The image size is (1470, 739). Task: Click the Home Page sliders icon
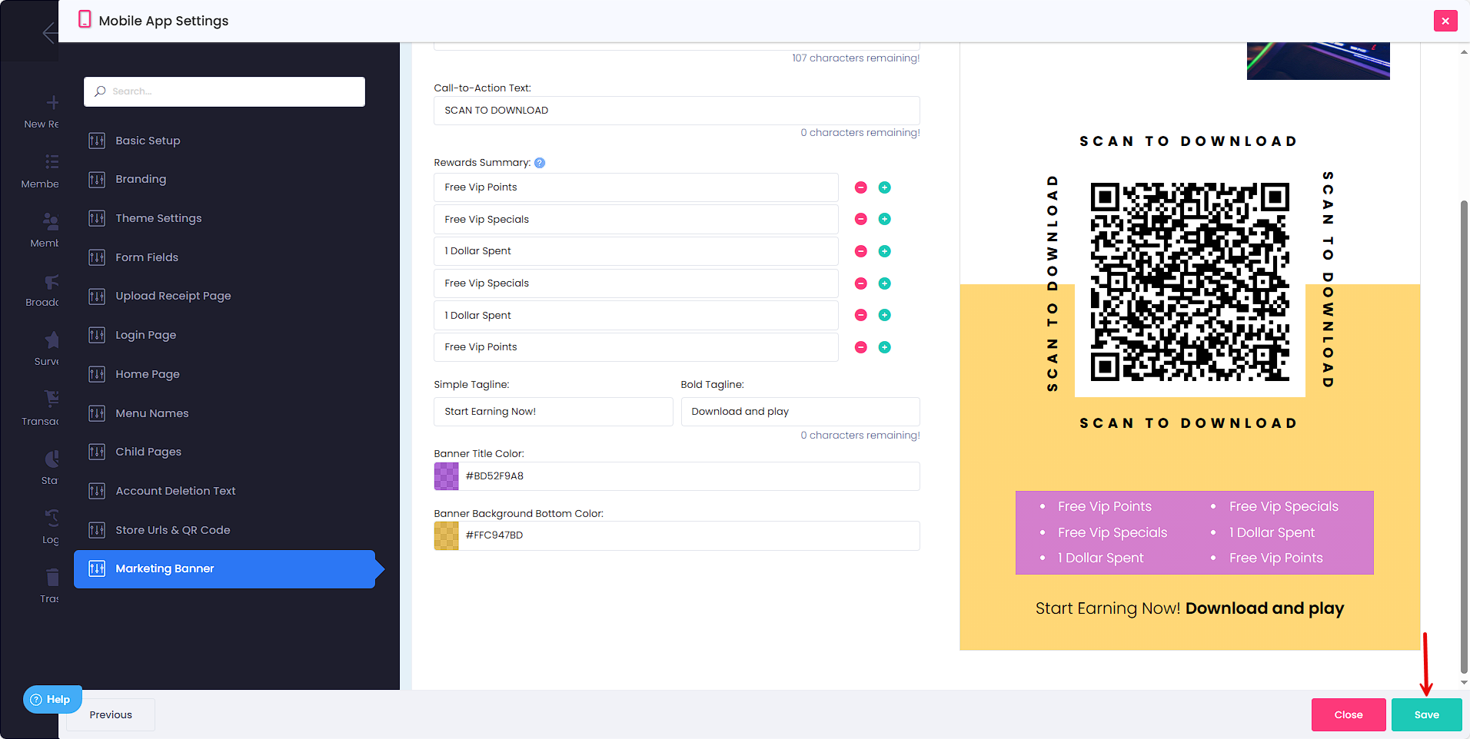97,374
